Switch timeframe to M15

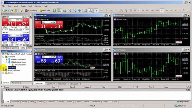pyautogui.click(x=152, y=10)
